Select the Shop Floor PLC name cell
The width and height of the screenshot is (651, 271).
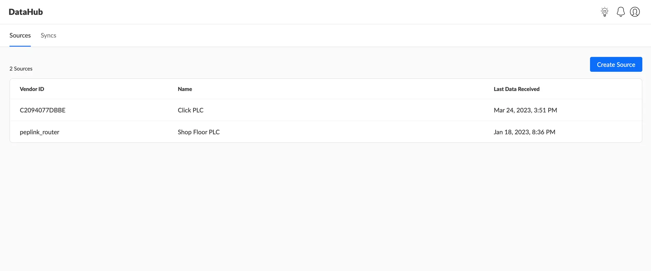199,132
